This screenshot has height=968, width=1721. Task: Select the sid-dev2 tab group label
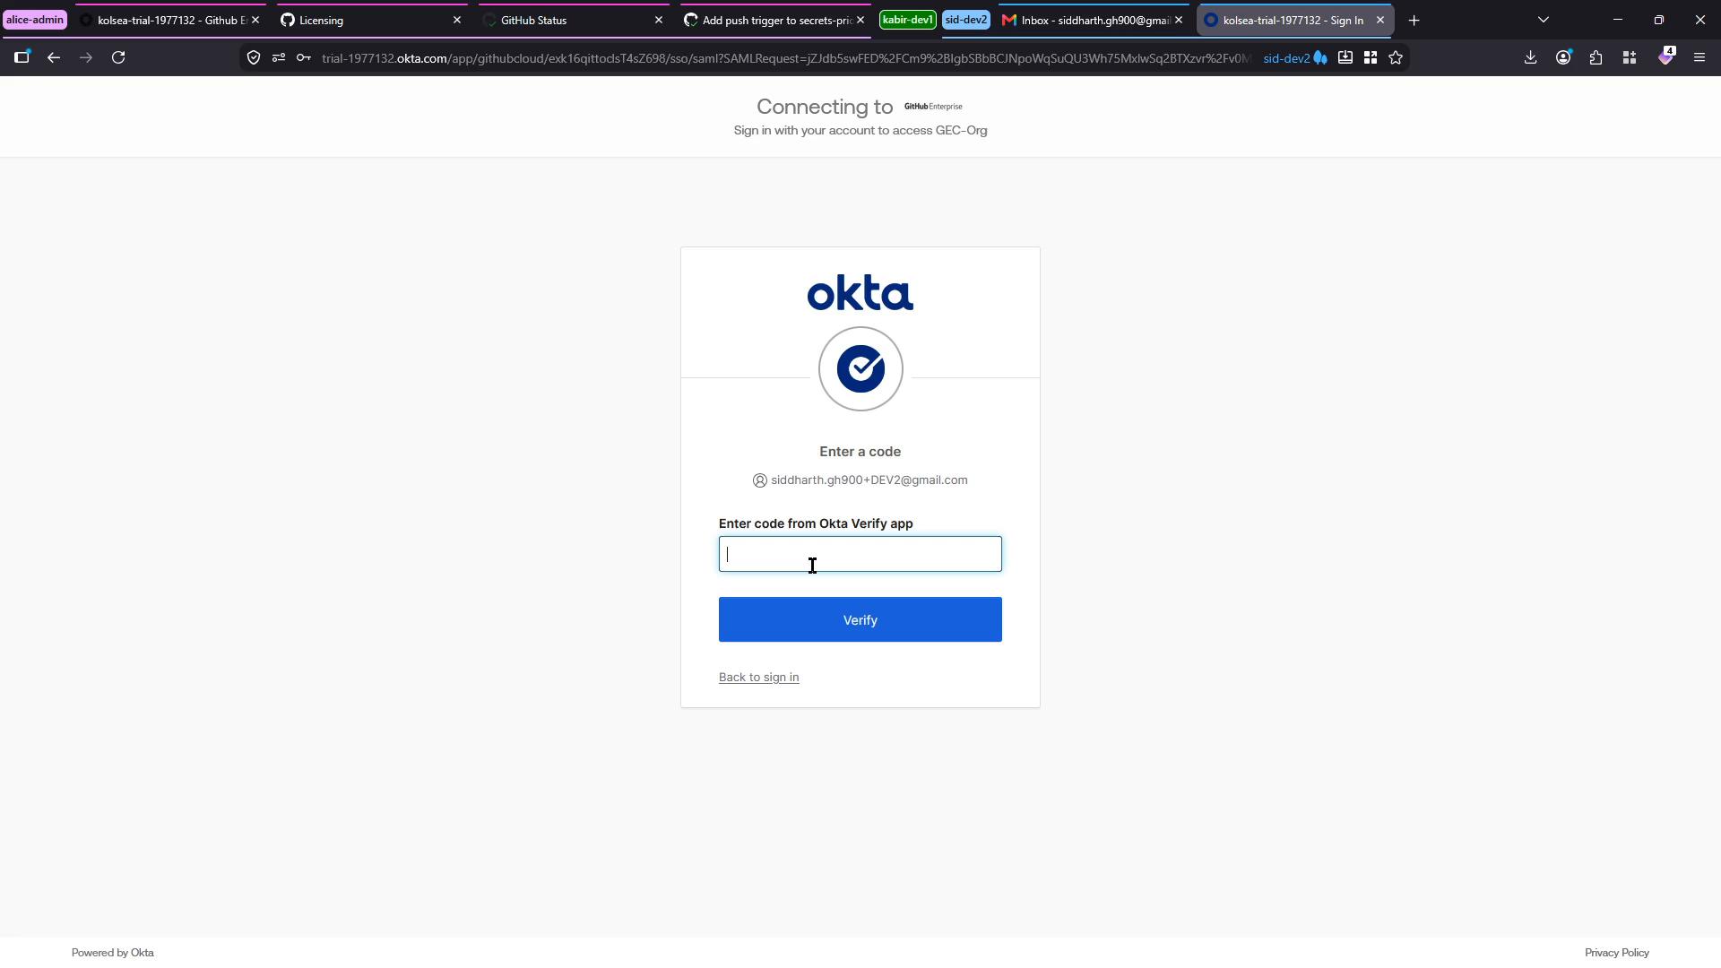point(965,20)
